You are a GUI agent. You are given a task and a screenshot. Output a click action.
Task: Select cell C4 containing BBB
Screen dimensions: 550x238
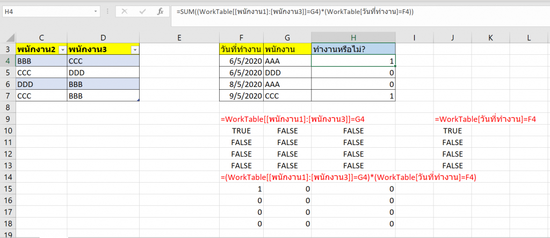41,60
